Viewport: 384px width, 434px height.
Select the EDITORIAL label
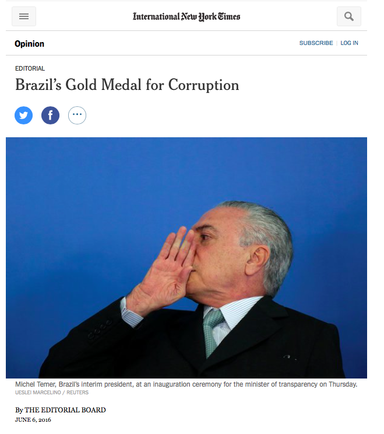pos(30,68)
